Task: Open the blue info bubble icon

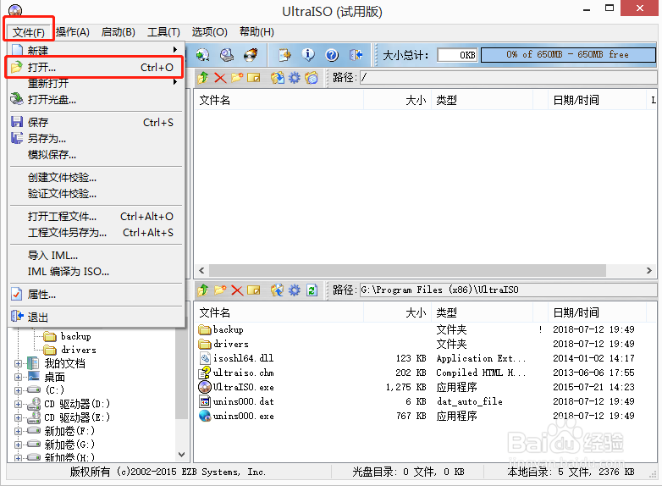Action: point(308,55)
